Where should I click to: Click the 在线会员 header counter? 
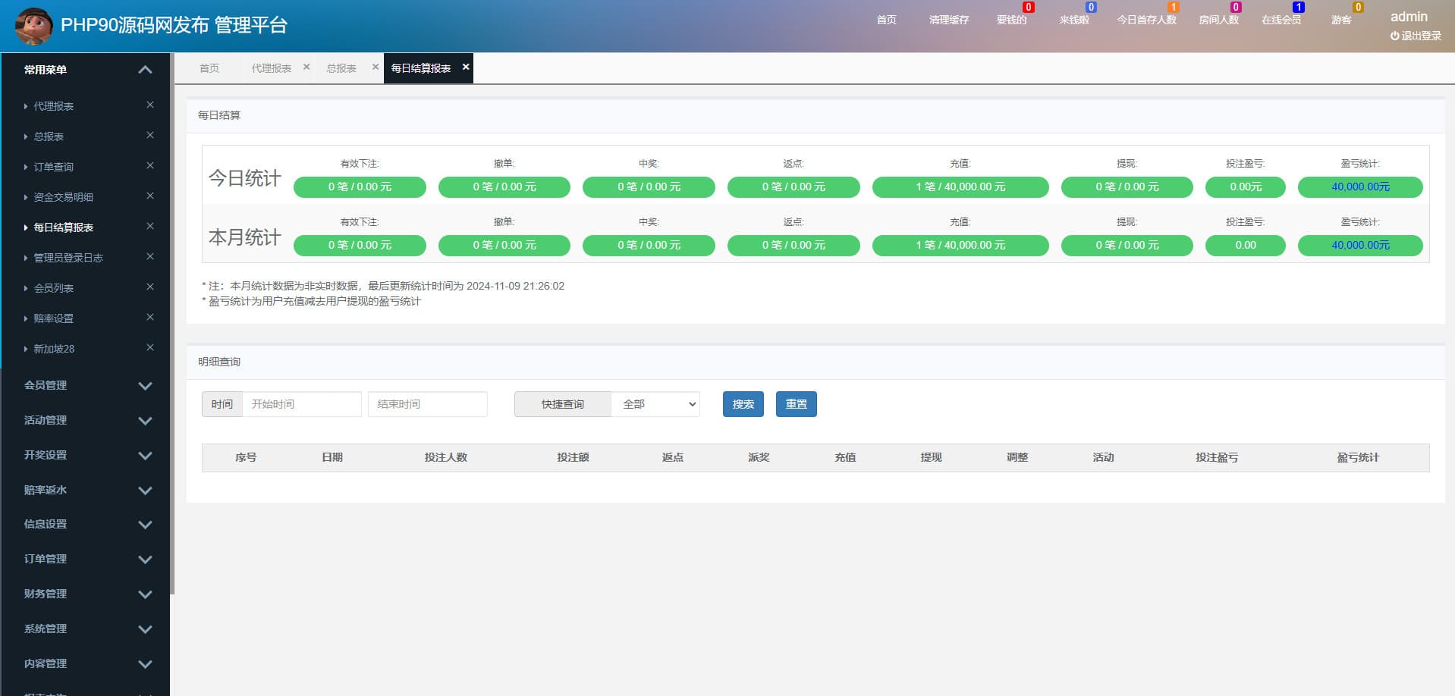click(1281, 20)
